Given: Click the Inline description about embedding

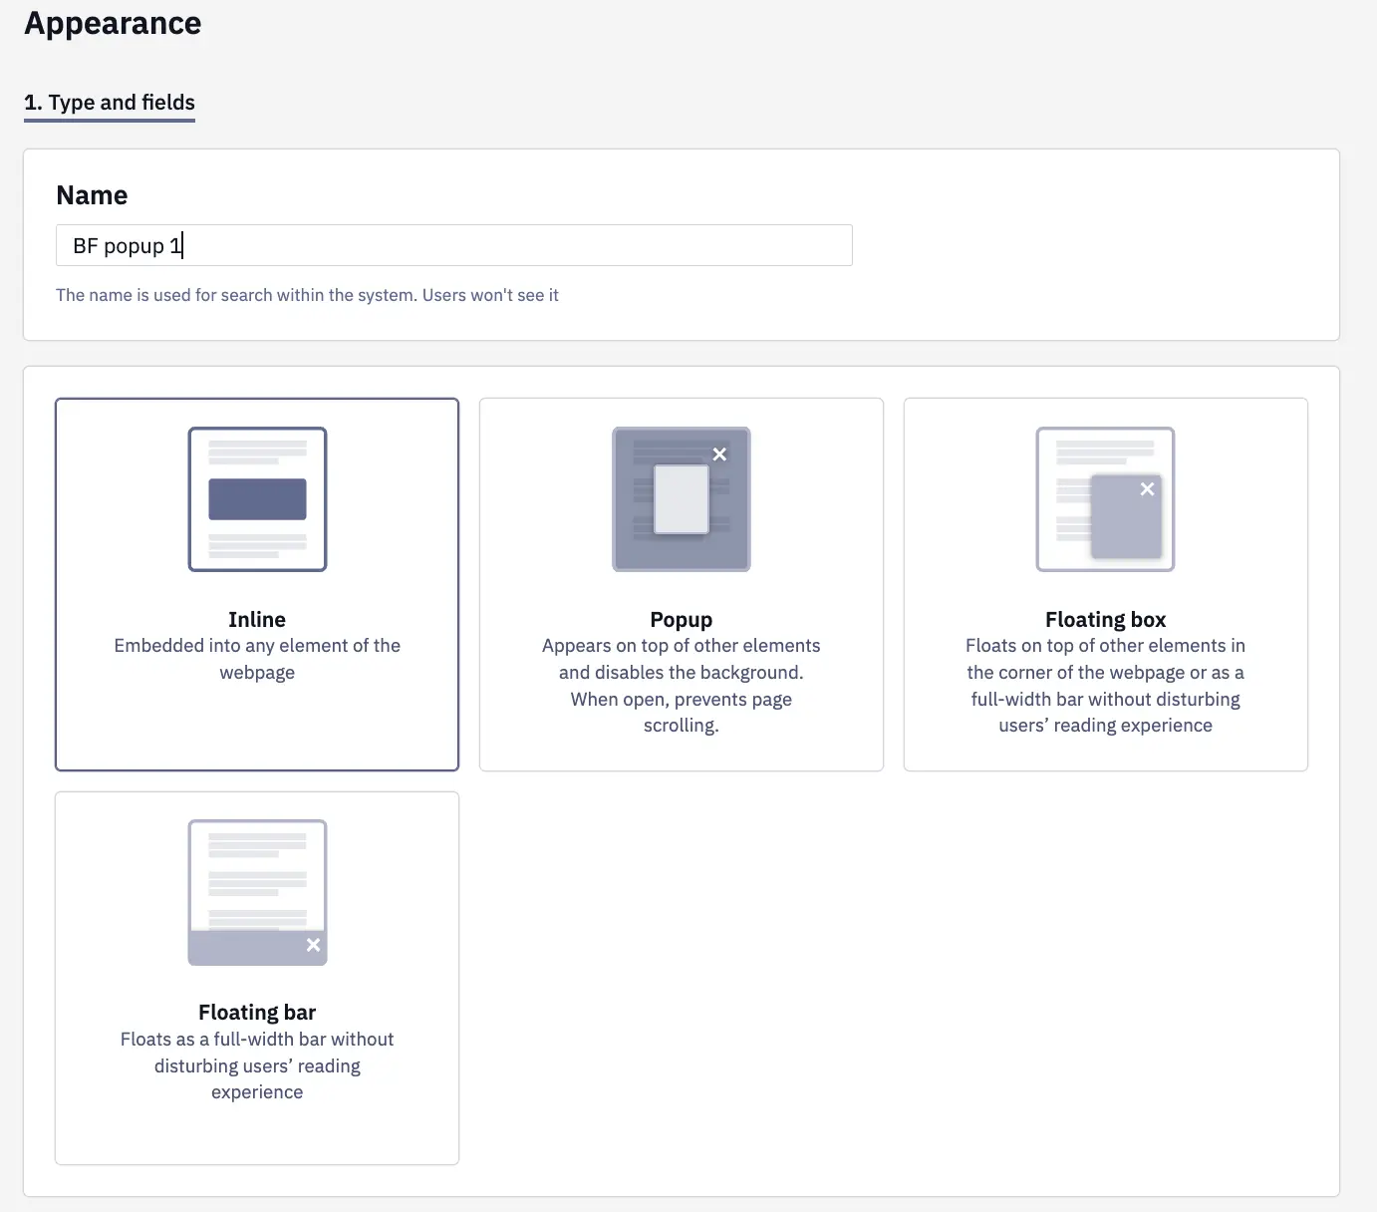Looking at the screenshot, I should 257,659.
